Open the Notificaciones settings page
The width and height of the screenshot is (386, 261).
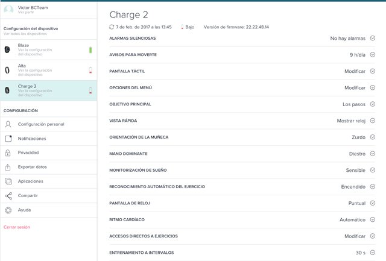coord(48,139)
